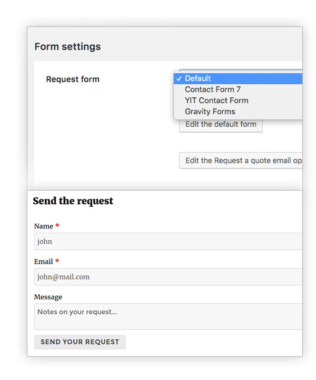Focus the Message box with Notes on your request

pos(168,317)
